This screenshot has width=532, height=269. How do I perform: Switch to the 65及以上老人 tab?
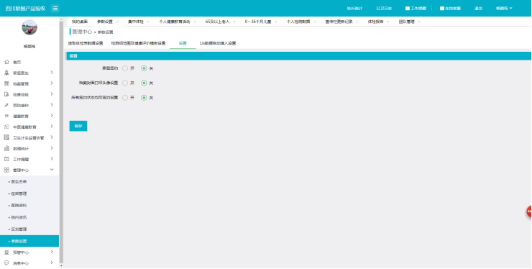click(x=217, y=22)
